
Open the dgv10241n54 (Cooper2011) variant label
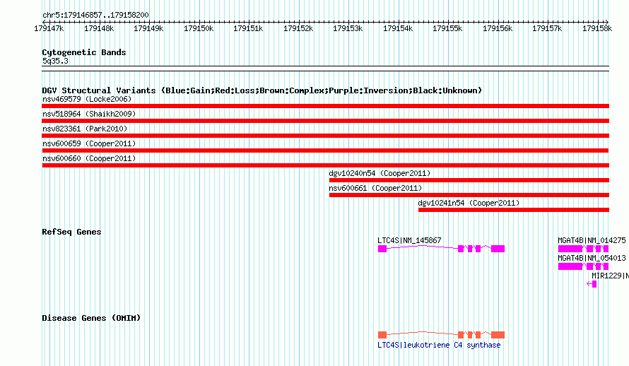tap(469, 203)
